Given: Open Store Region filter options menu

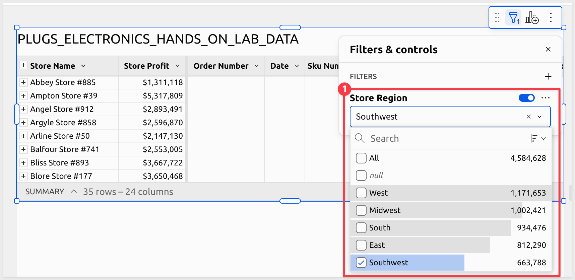Looking at the screenshot, I should coord(546,98).
